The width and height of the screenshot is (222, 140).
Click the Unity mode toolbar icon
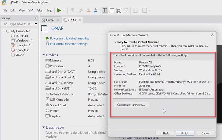pos(126,10)
